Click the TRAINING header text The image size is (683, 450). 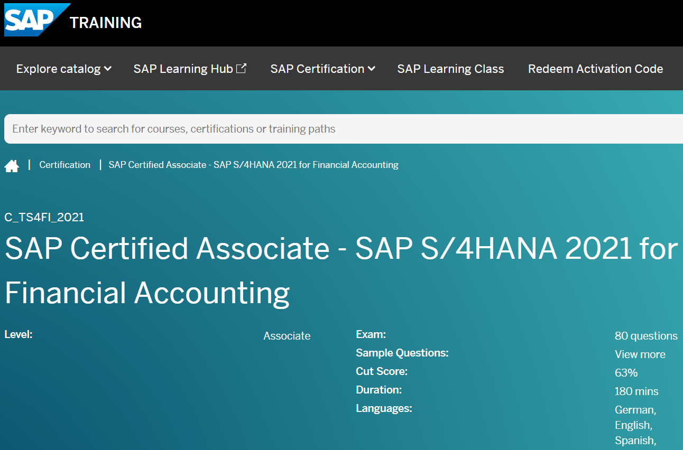(x=106, y=23)
